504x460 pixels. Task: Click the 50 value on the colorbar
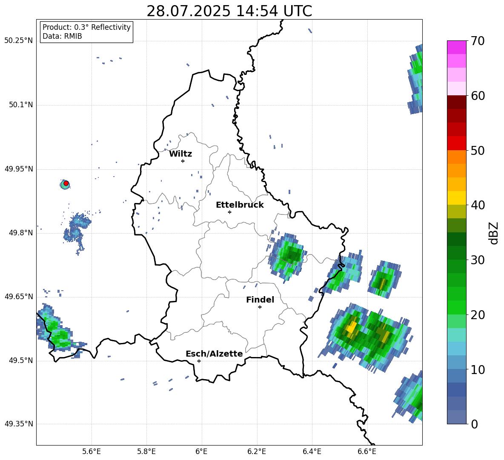pyautogui.click(x=477, y=150)
